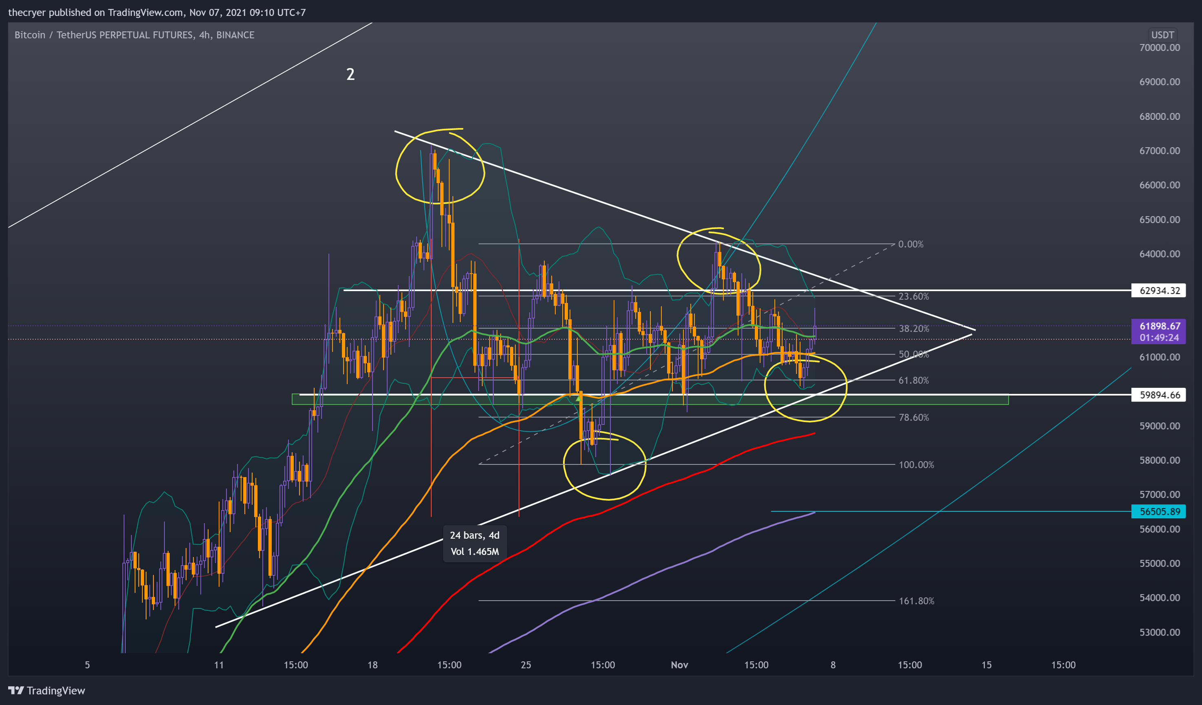The width and height of the screenshot is (1202, 705).
Task: Click the 61.80% Fibonacci level label
Action: click(914, 380)
